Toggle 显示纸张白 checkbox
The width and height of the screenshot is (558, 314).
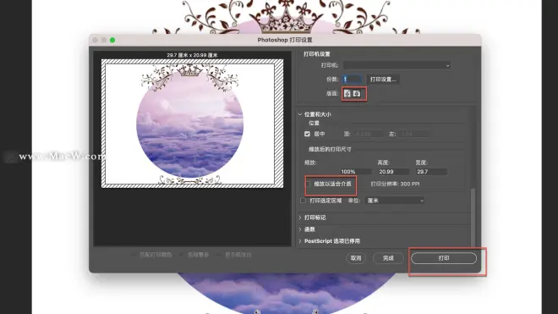point(218,255)
